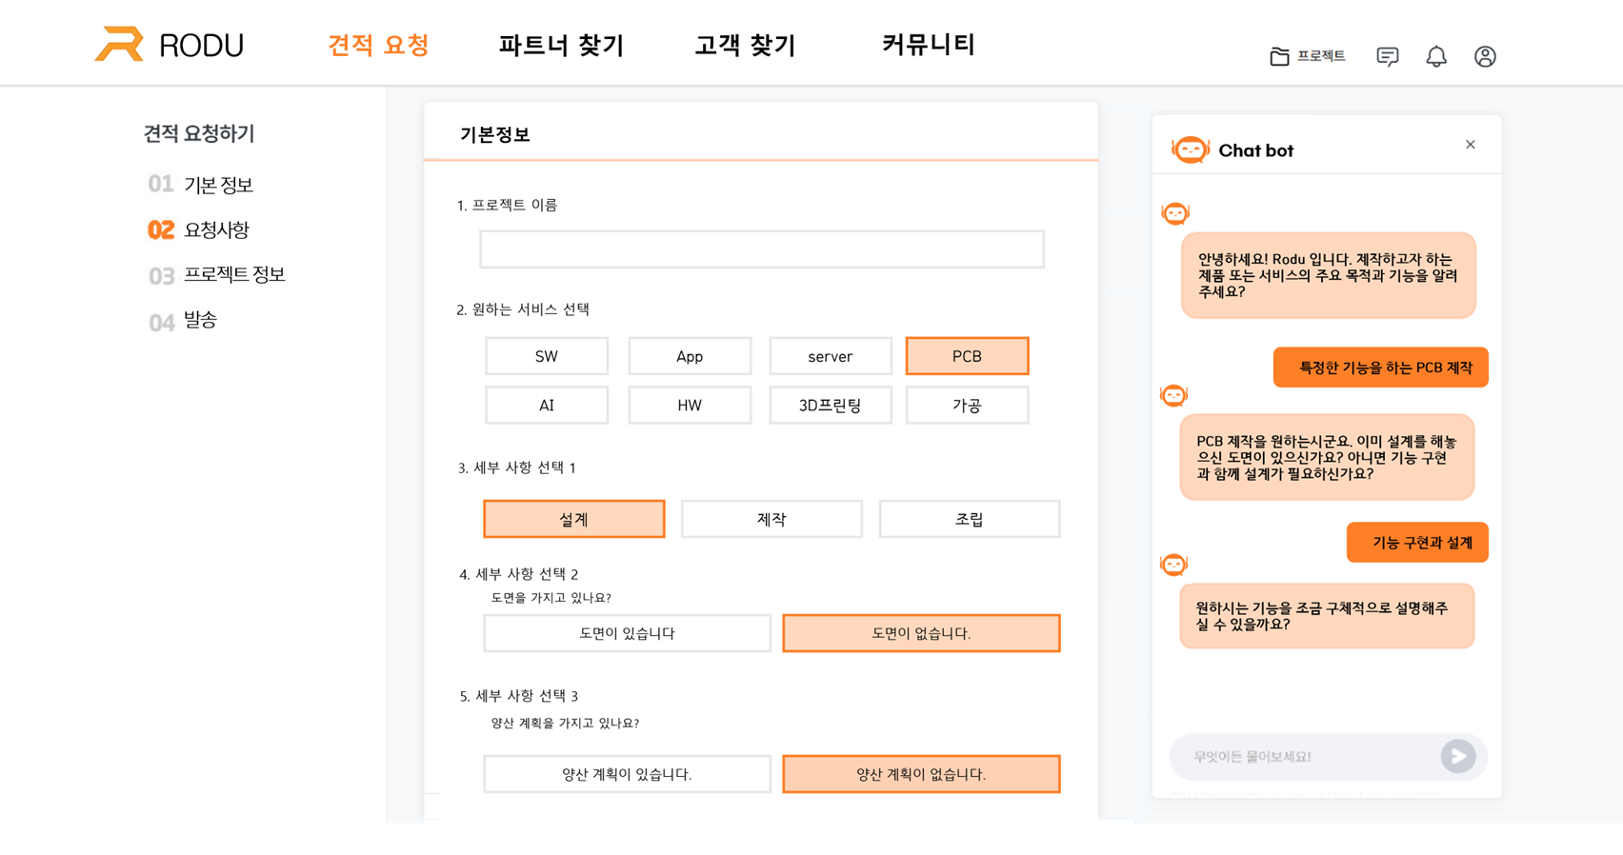Viewport: 1623px width, 855px height.
Task: Go to step 04 발송
Action: click(x=200, y=320)
